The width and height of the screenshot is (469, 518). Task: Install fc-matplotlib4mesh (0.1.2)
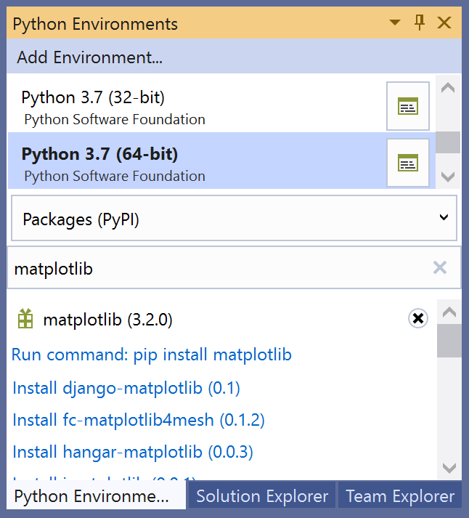(139, 420)
